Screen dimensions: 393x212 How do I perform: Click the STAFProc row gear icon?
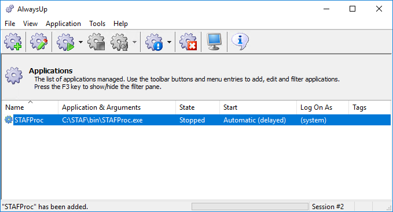(x=9, y=120)
